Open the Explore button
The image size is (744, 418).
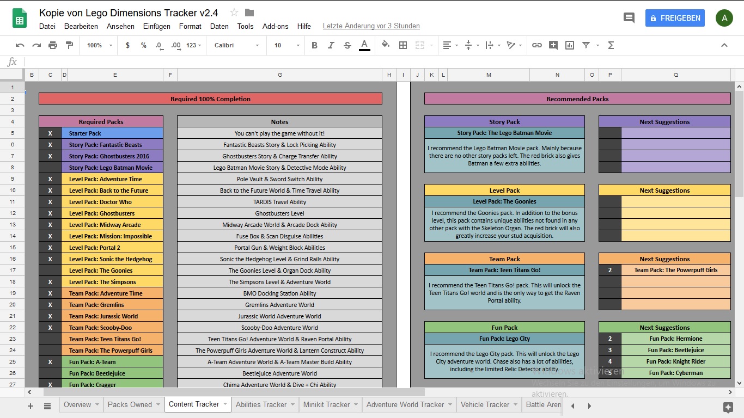coord(728,407)
